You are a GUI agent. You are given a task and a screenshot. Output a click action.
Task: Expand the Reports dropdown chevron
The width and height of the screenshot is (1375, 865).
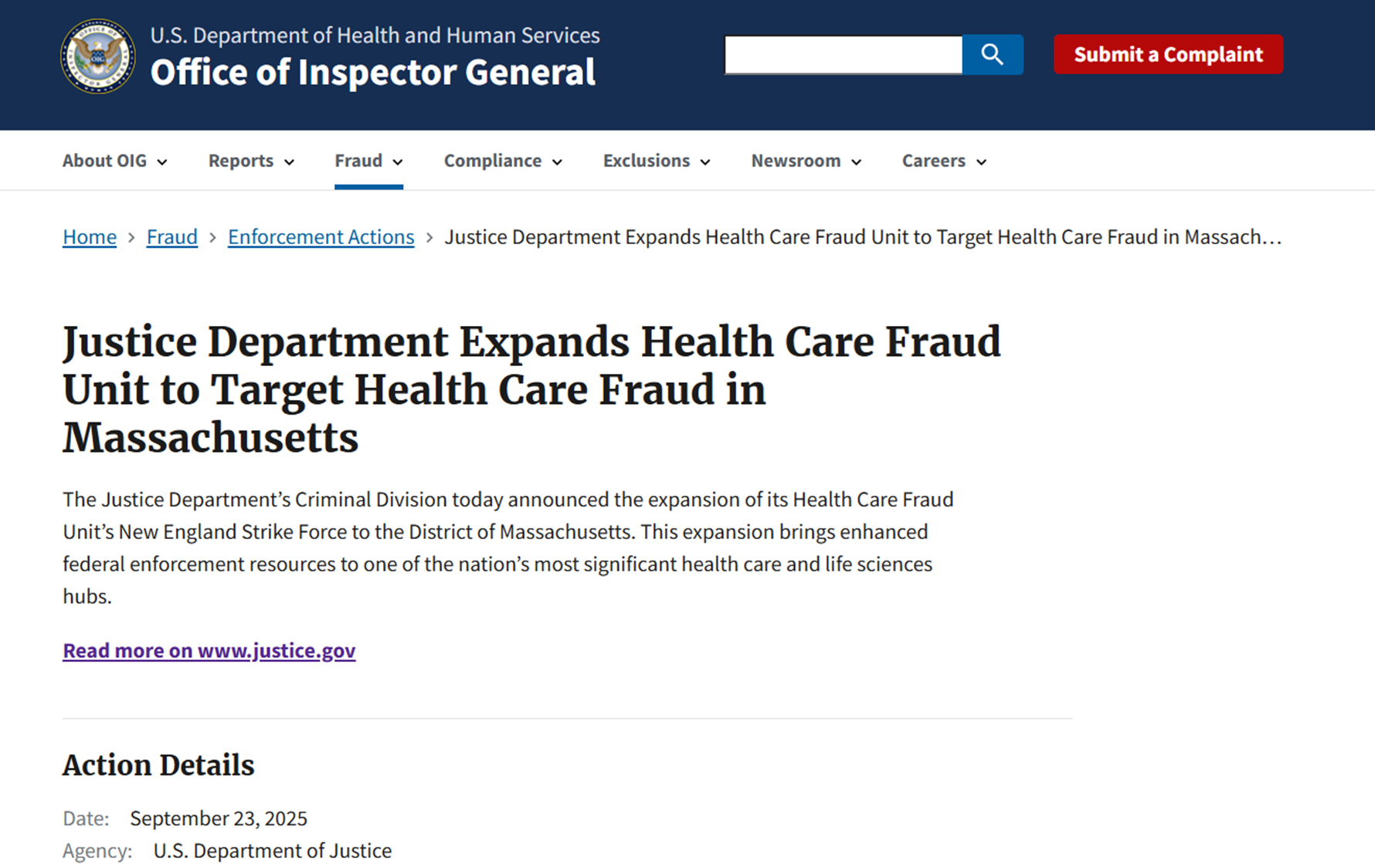tap(289, 162)
